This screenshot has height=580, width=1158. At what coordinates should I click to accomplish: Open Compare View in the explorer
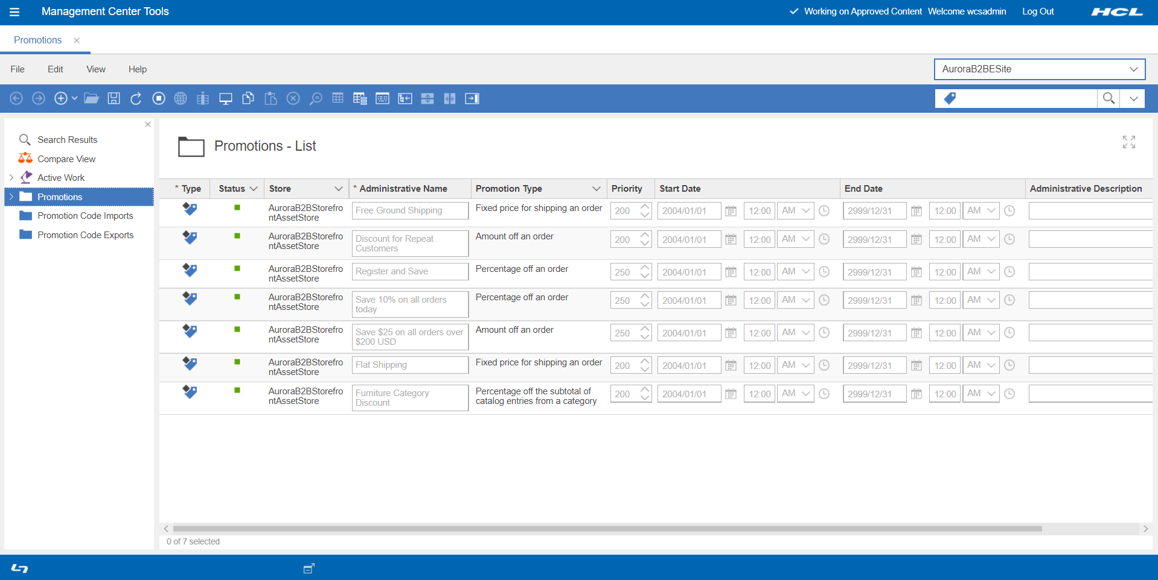click(66, 159)
